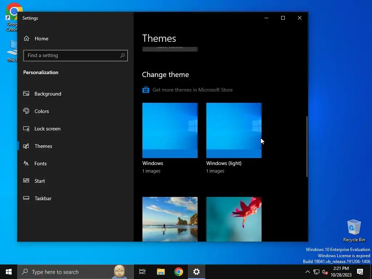The height and width of the screenshot is (279, 372).
Task: Click the Settings gear on the taskbar
Action: pyautogui.click(x=197, y=272)
